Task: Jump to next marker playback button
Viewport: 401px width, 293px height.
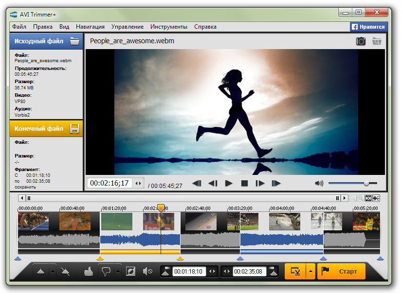Action: (276, 183)
